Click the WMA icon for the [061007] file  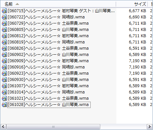click(4, 86)
